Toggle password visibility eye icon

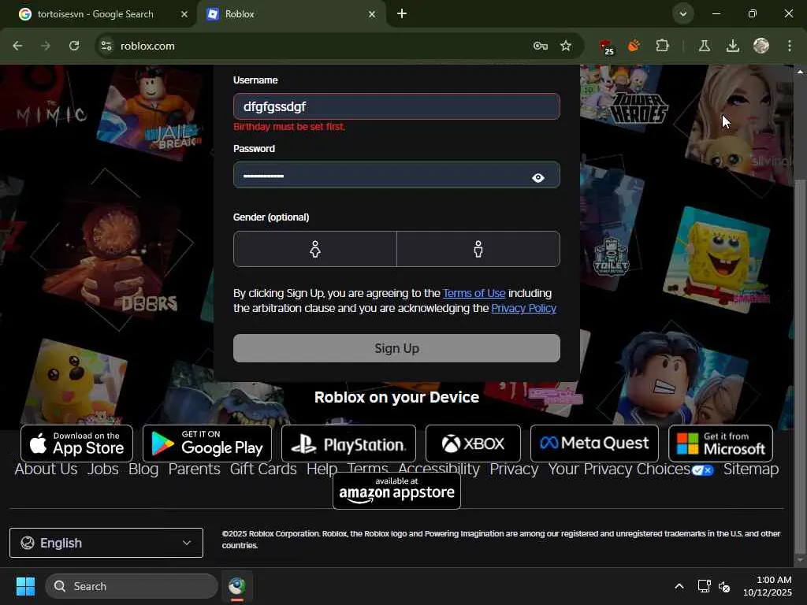(x=537, y=177)
